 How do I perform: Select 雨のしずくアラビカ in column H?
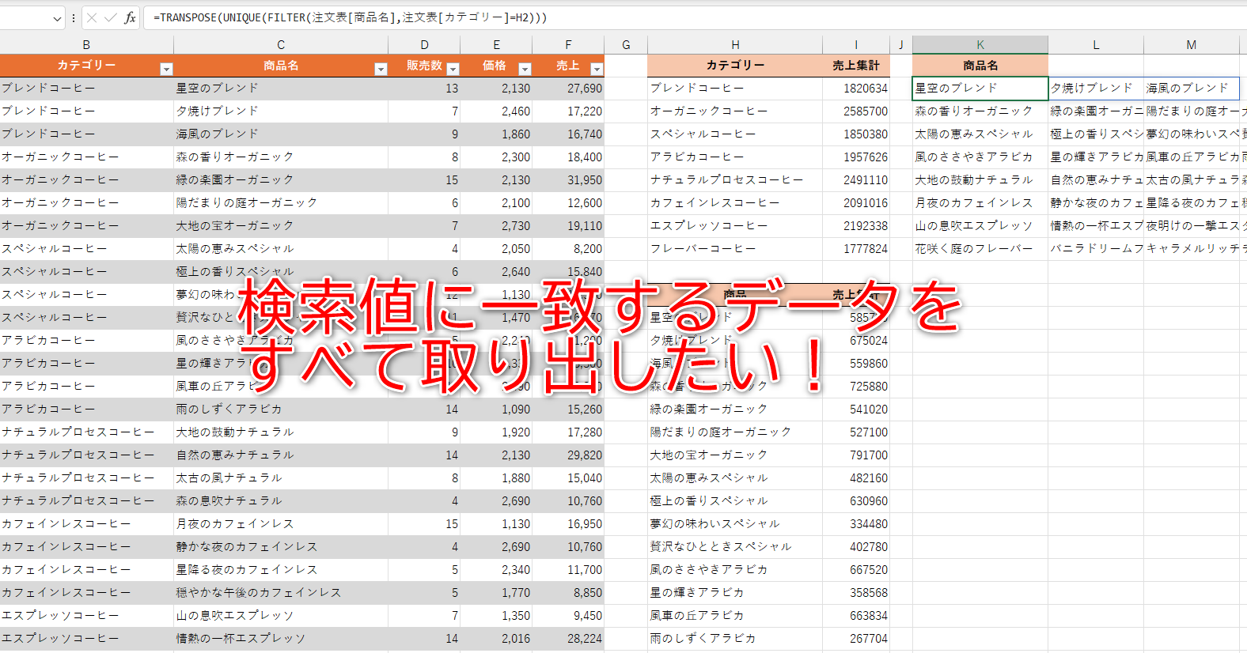[x=735, y=639]
